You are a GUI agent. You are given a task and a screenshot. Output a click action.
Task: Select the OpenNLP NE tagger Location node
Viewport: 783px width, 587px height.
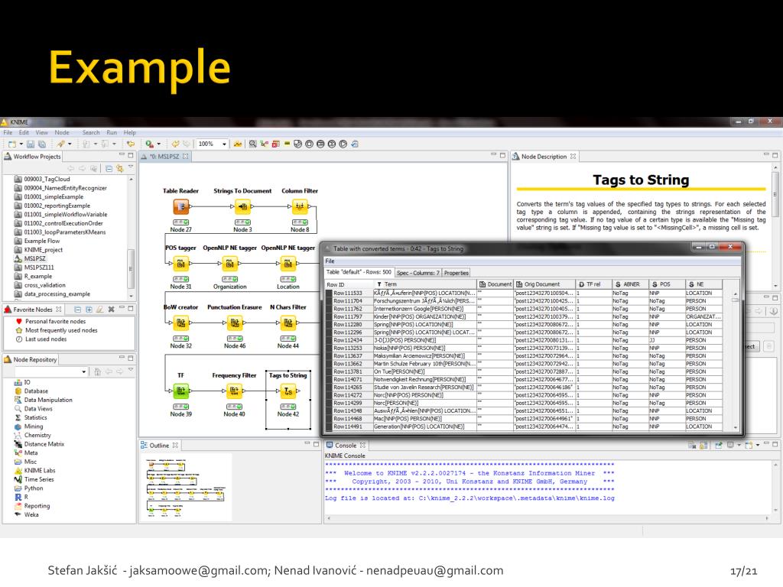tap(288, 263)
